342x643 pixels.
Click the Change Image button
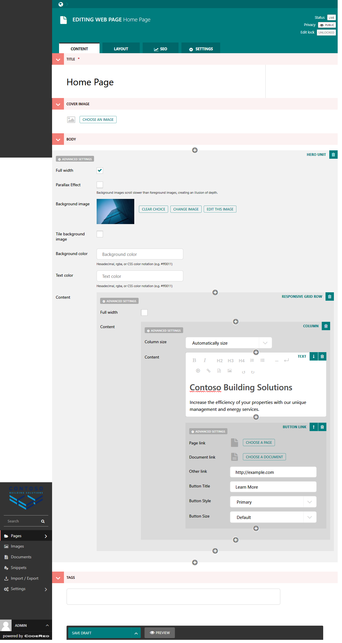186,209
